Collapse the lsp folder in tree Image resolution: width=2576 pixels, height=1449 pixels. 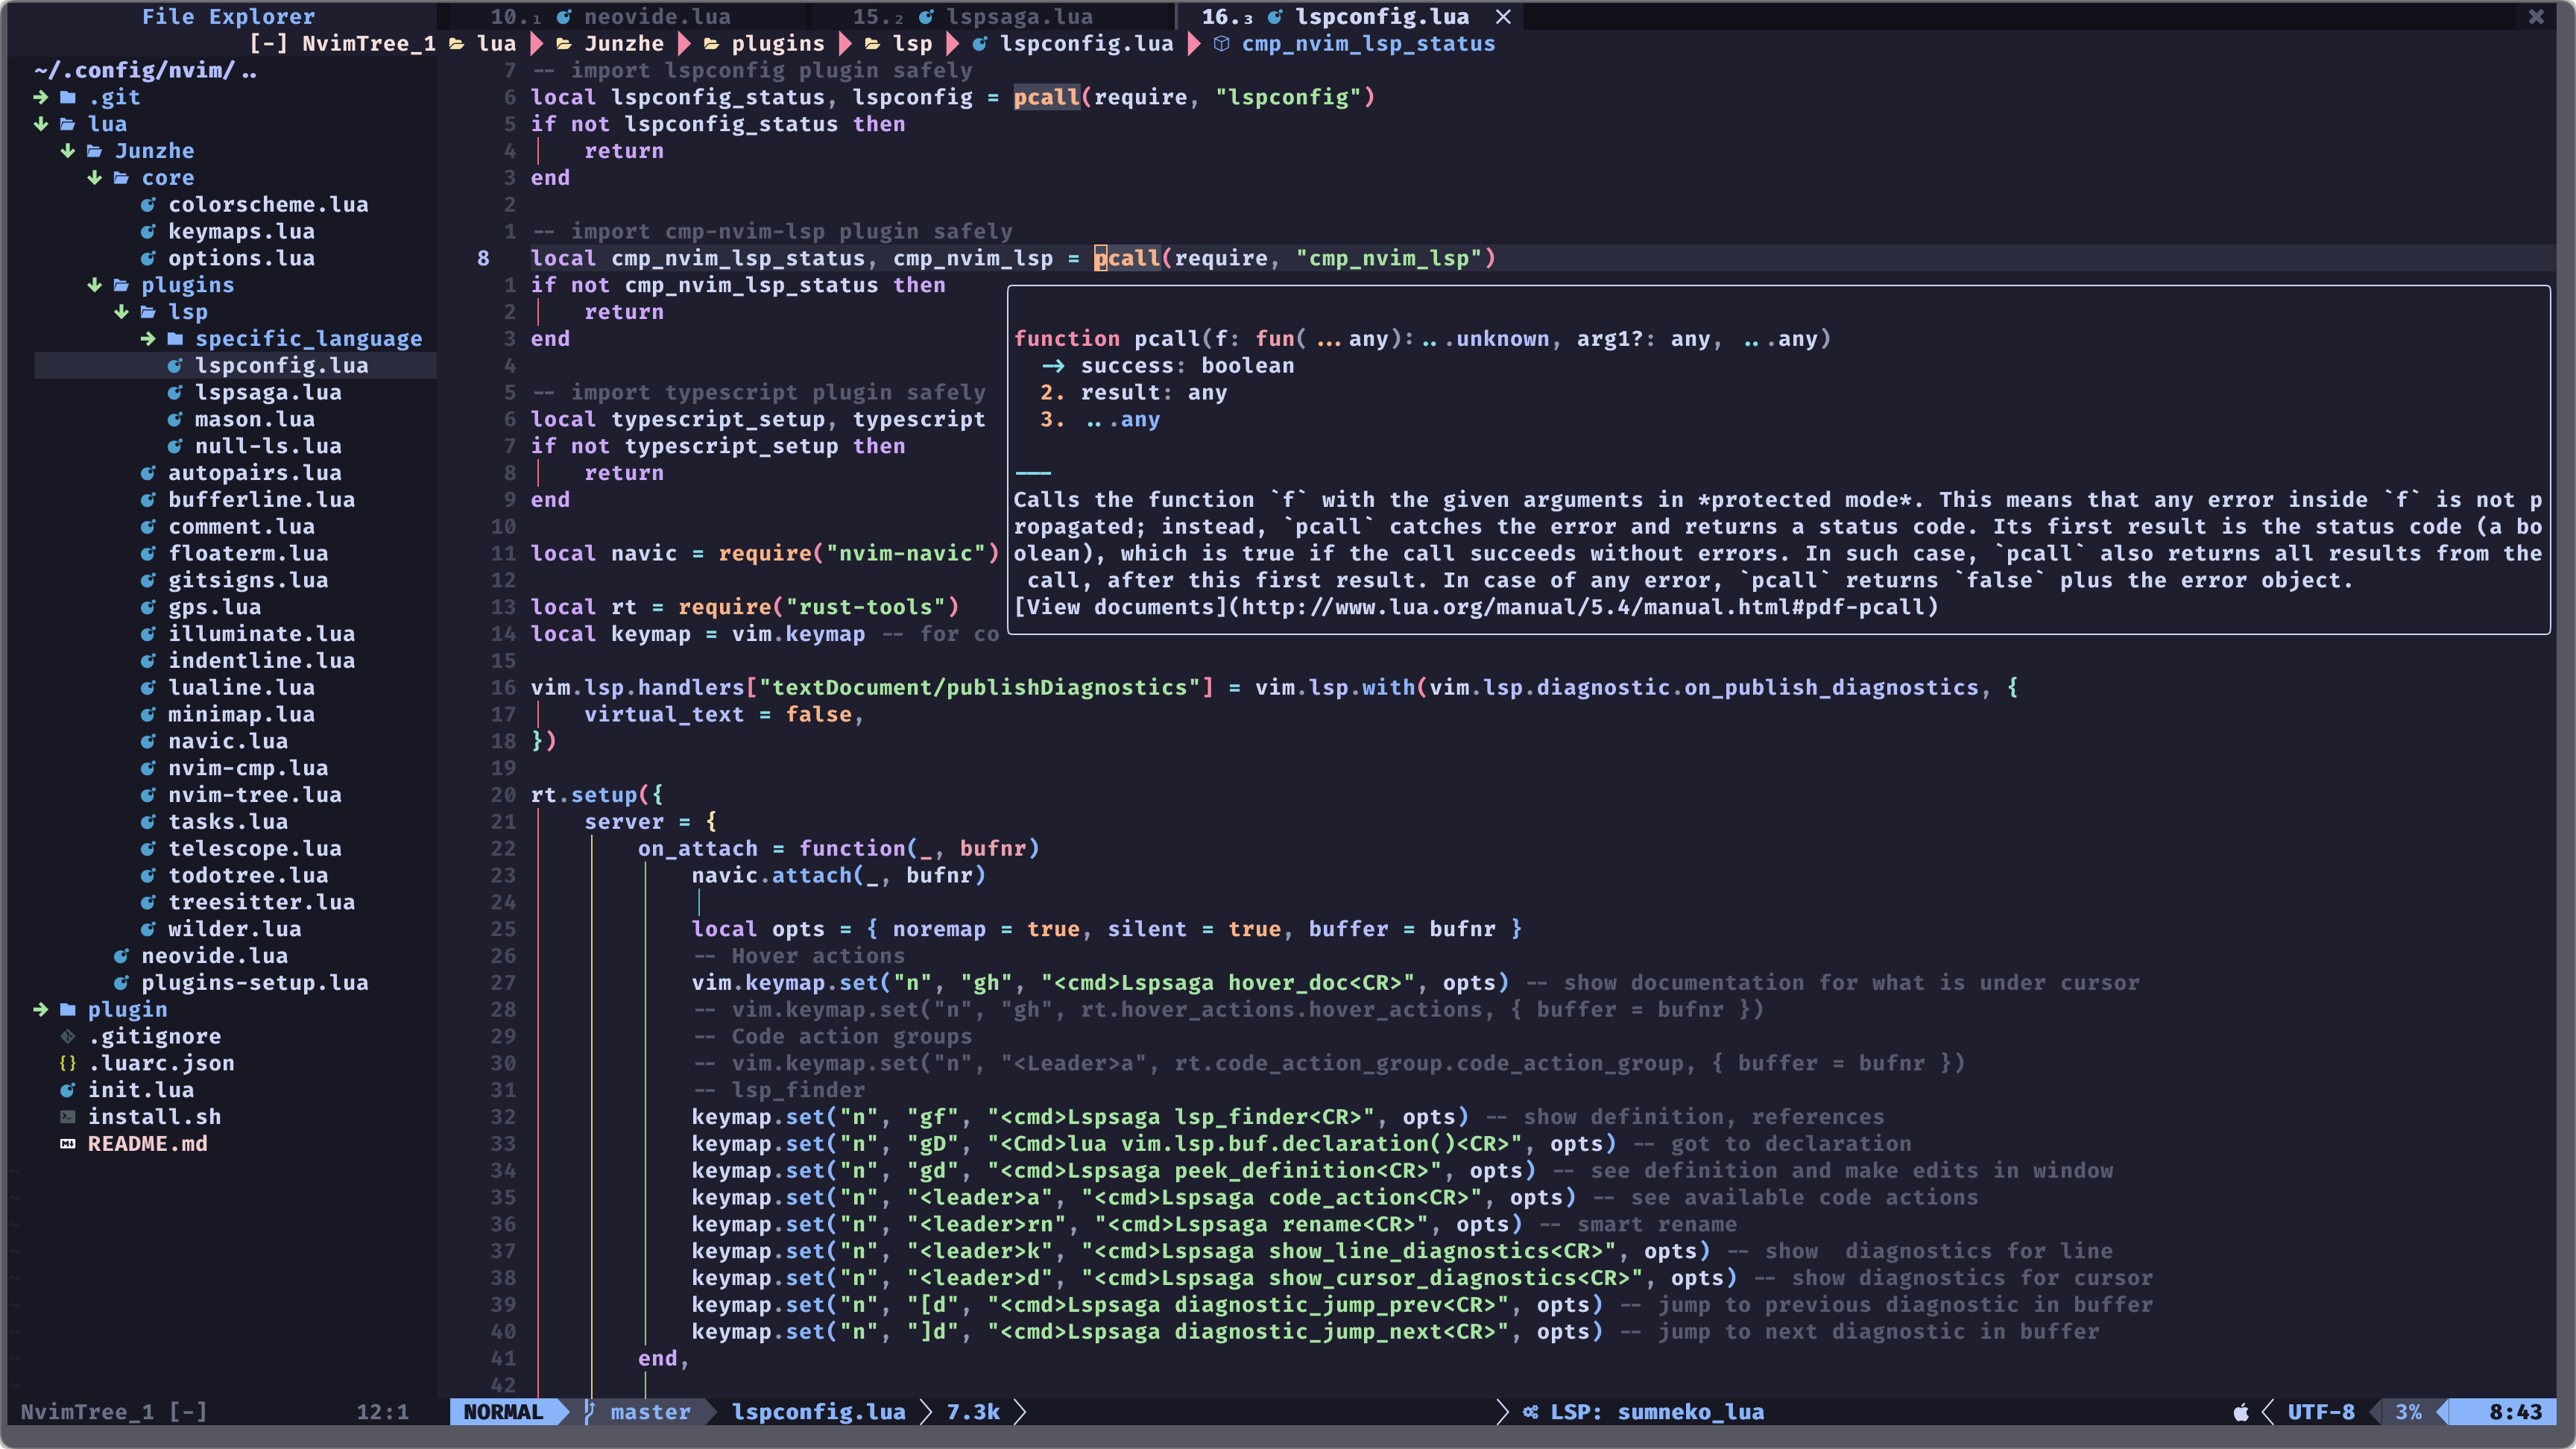click(x=121, y=311)
